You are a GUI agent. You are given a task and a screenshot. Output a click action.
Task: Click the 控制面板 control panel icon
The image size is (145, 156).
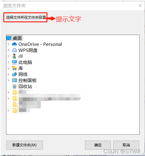(x=14, y=80)
